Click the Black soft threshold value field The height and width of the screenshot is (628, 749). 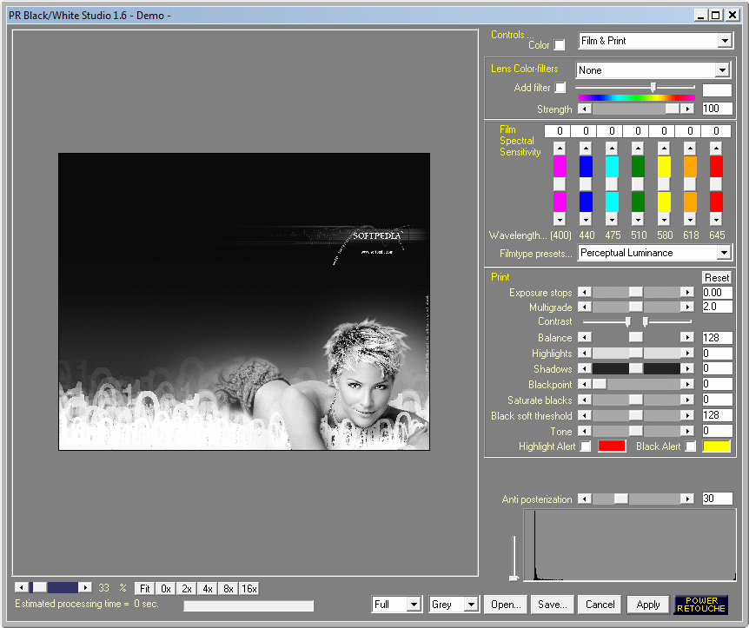717,415
